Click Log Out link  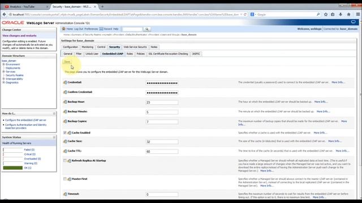click(x=79, y=29)
